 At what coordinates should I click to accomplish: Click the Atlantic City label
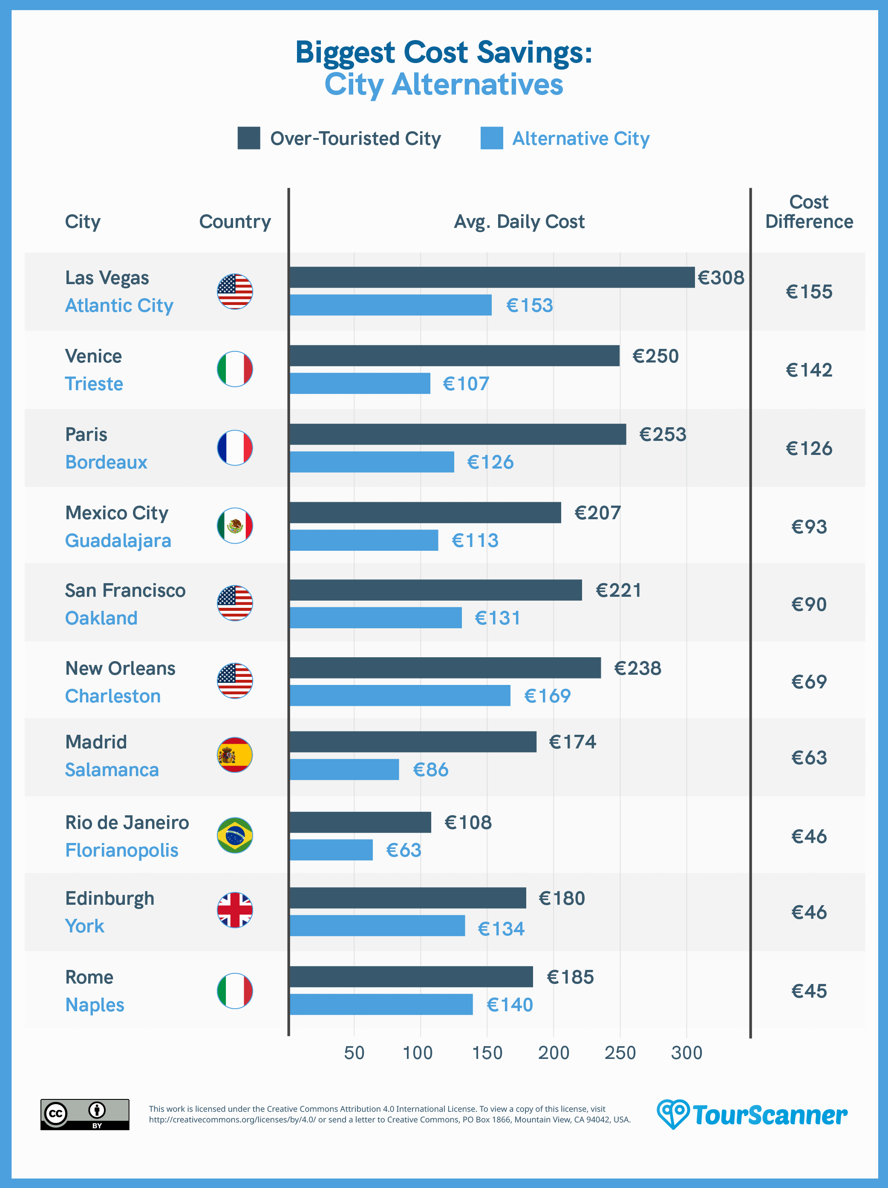point(119,305)
